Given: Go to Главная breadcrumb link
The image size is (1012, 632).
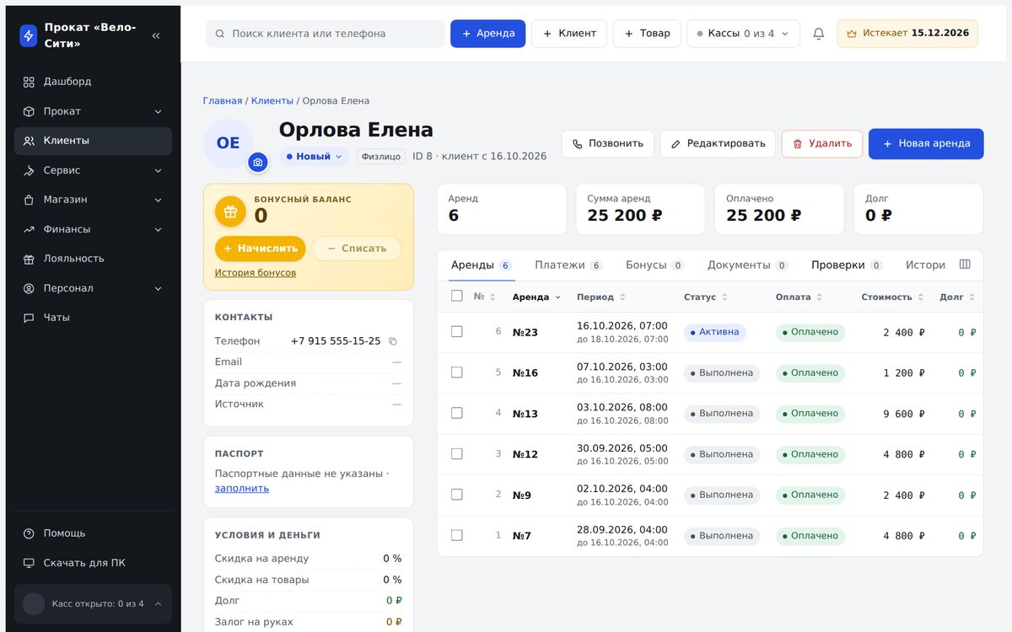Looking at the screenshot, I should tap(223, 101).
